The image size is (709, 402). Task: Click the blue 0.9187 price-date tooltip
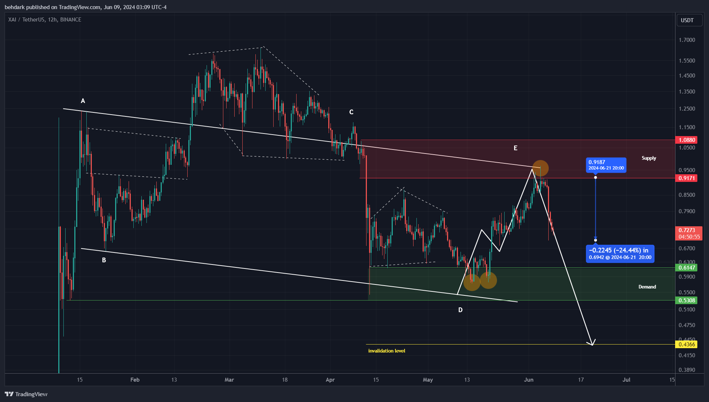tap(606, 165)
